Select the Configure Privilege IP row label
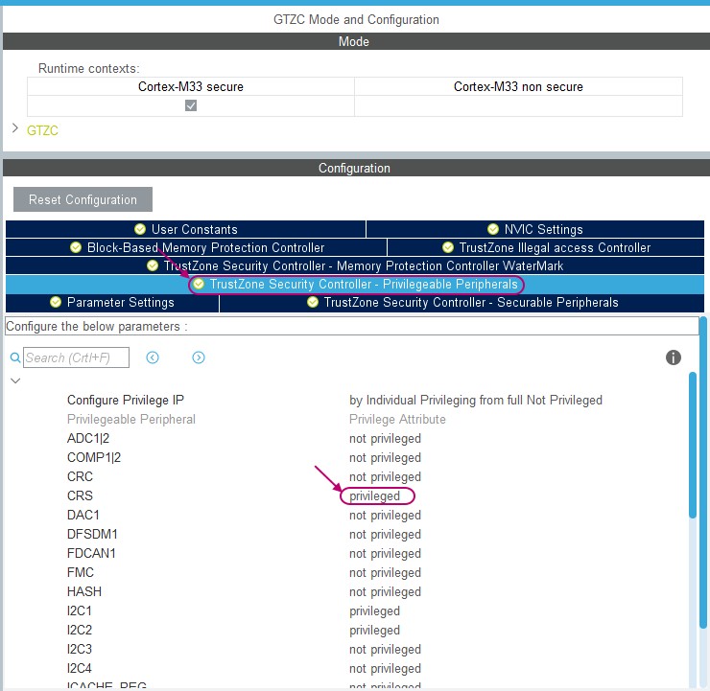This screenshot has height=691, width=710. 126,401
